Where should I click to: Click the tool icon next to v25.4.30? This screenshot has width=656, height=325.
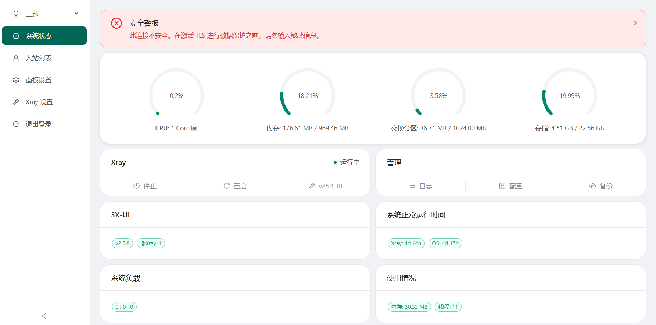click(x=312, y=186)
